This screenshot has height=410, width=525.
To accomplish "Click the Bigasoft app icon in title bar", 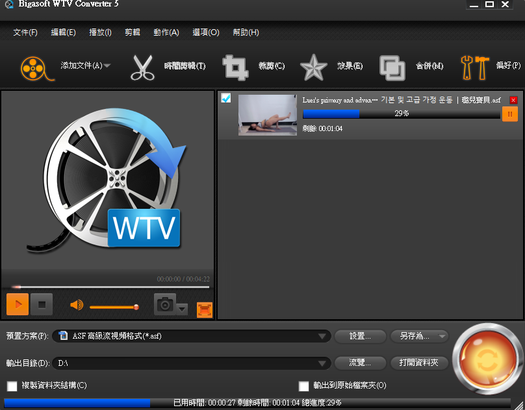I will (x=9, y=4).
